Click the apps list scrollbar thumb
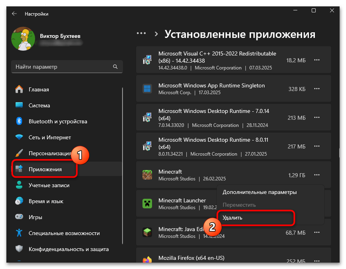This screenshot has height=269, width=346. (339, 153)
